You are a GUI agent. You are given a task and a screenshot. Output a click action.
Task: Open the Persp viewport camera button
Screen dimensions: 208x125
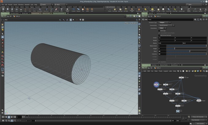point(127,23)
